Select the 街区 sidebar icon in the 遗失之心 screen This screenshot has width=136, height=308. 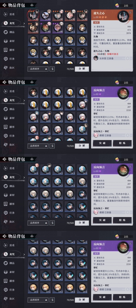(6, 68)
